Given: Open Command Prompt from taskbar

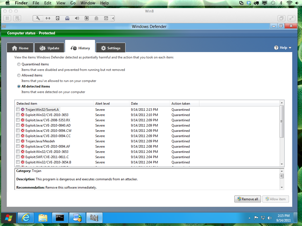Looking at the screenshot, I should coord(60,218).
